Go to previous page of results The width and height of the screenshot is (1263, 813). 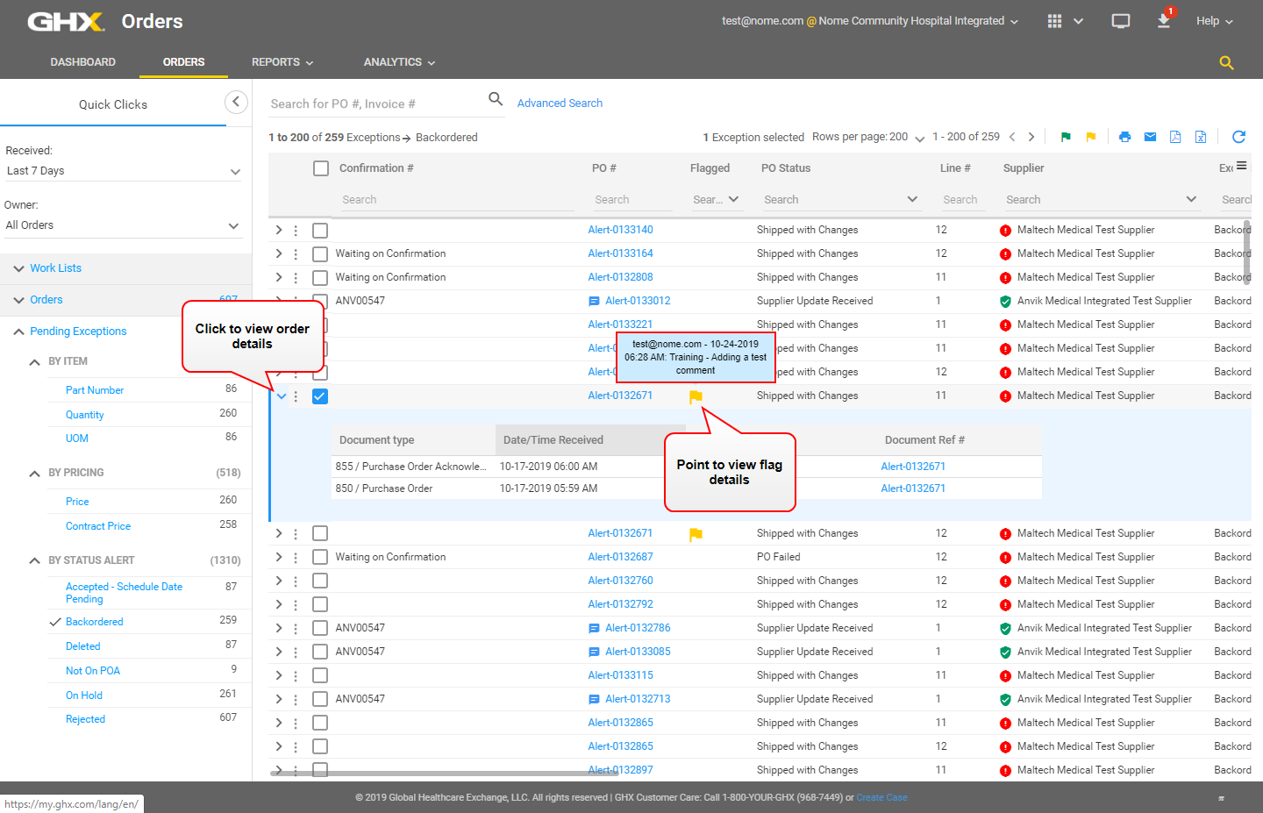click(x=1012, y=137)
